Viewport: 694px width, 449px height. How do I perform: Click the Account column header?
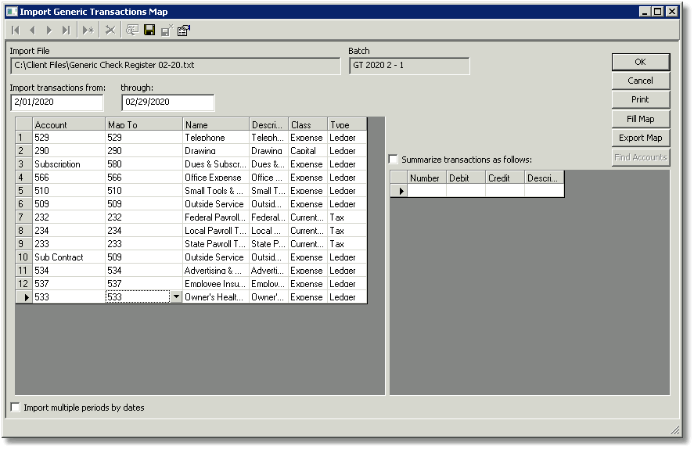[x=69, y=124]
